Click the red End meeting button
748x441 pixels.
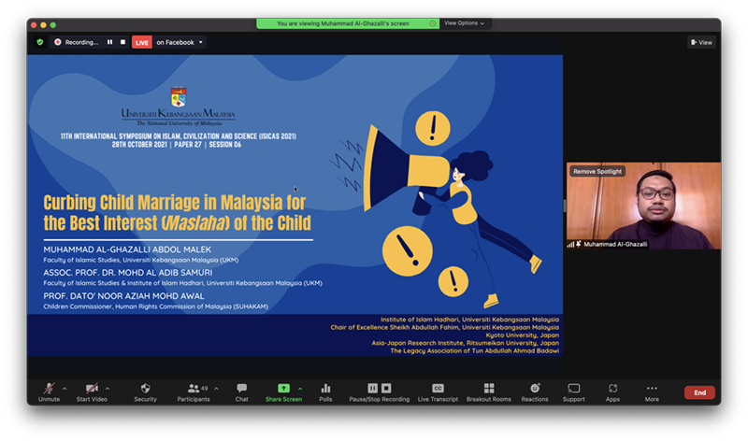click(699, 392)
